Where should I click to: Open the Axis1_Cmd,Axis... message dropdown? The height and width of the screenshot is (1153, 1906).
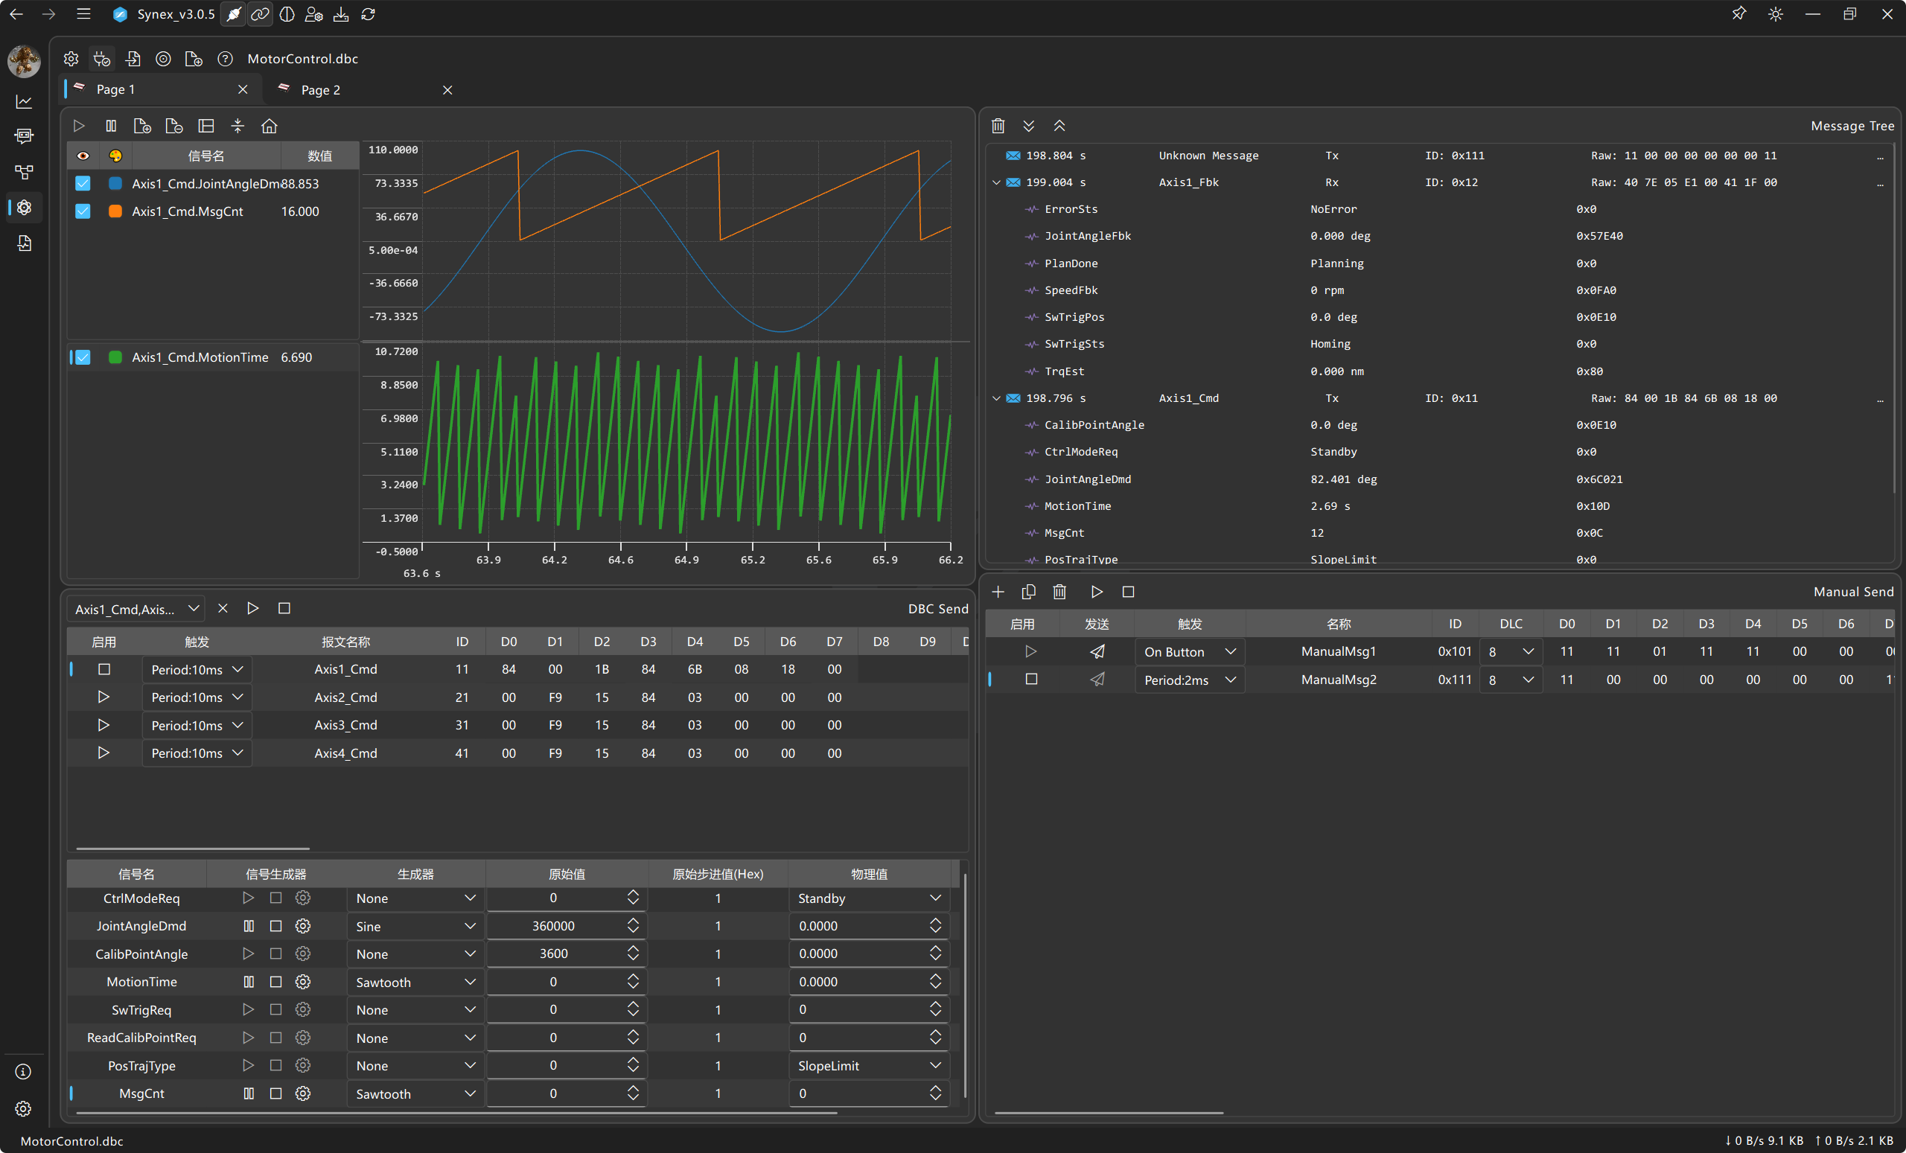click(x=137, y=609)
